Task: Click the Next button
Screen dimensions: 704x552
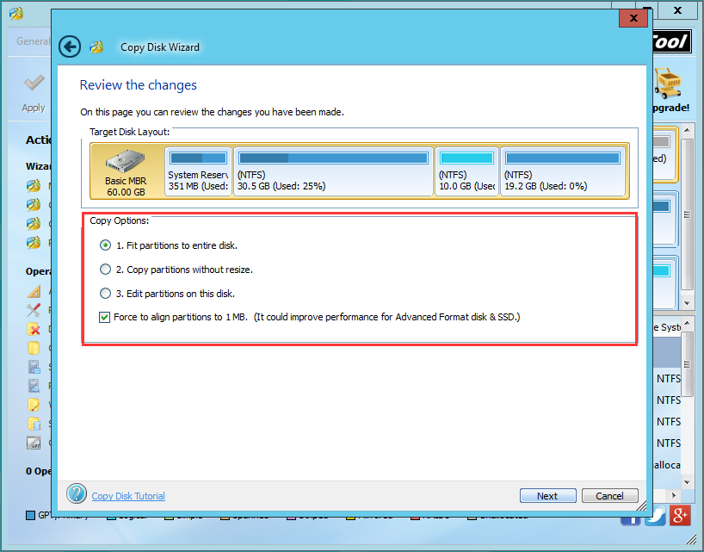Action: coord(547,495)
